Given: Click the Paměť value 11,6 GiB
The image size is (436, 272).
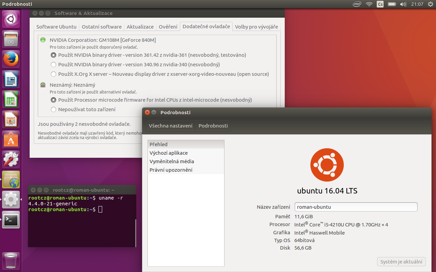Looking at the screenshot, I should tap(303, 217).
